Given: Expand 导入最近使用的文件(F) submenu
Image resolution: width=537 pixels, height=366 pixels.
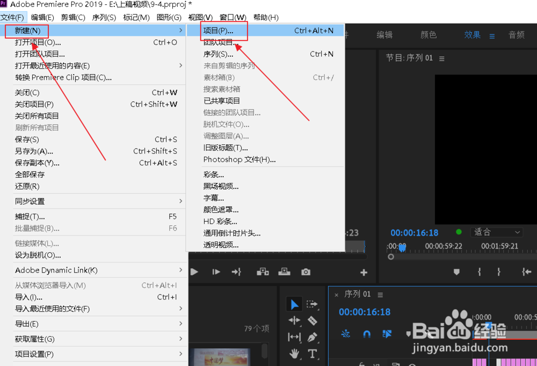Looking at the screenshot, I should [93, 309].
